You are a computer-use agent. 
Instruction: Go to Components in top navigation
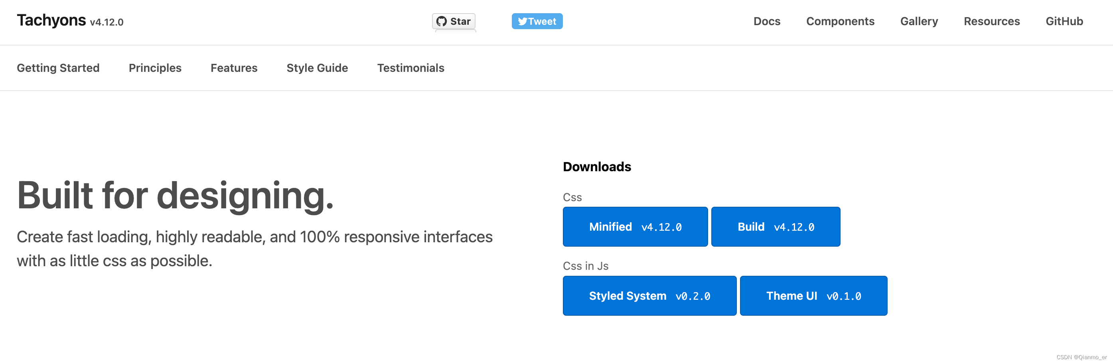[x=840, y=21]
